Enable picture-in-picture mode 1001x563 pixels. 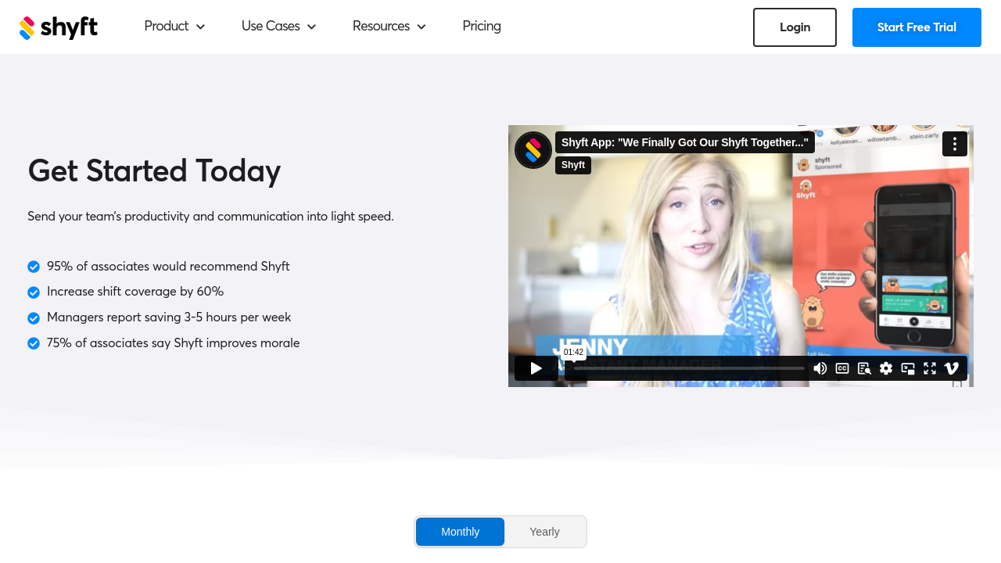(x=908, y=368)
